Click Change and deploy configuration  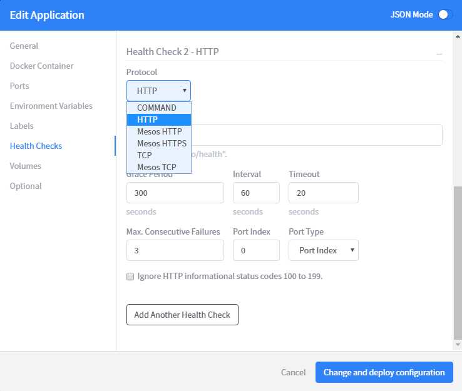coord(384,372)
